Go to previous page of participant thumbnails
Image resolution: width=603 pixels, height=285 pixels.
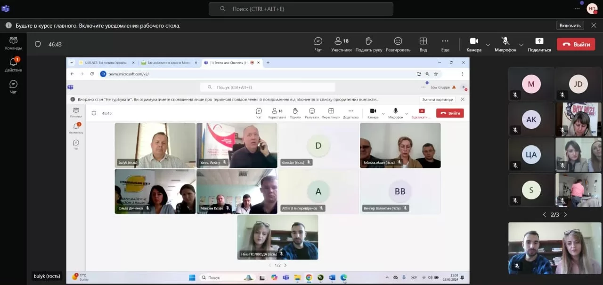[545, 215]
